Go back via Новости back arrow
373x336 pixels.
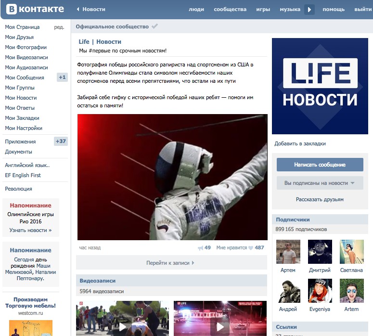pyautogui.click(x=78, y=9)
